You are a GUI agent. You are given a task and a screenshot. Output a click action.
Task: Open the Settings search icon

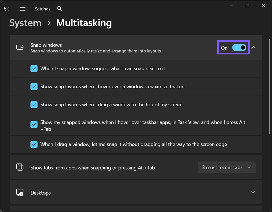point(60,9)
